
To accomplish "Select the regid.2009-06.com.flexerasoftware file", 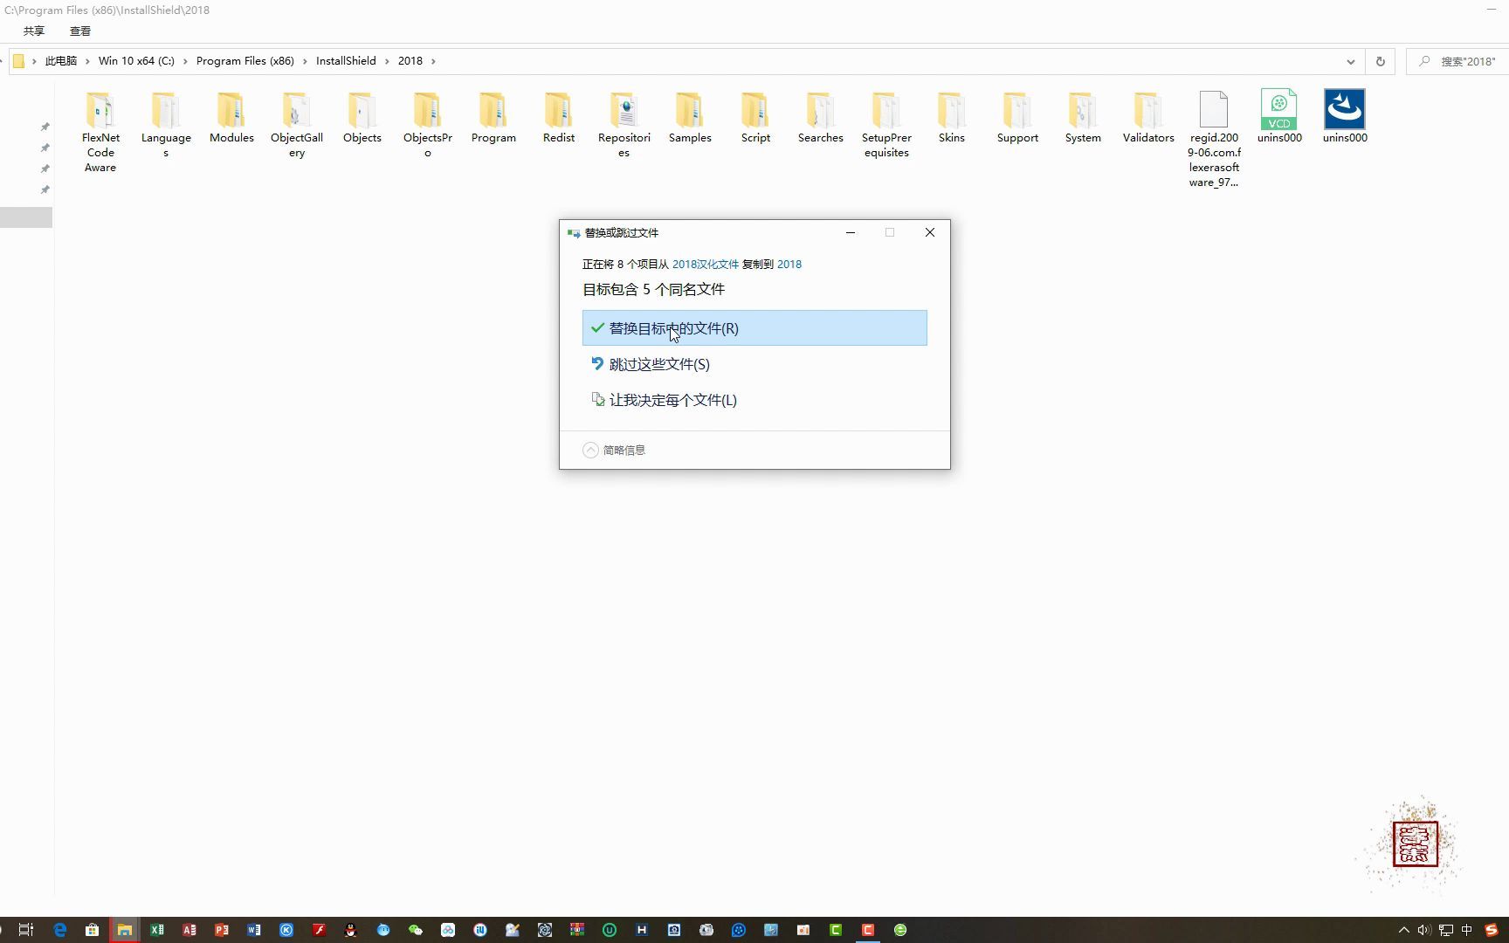I will point(1214,139).
